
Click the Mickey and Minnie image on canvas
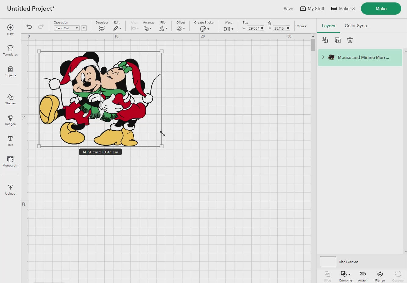100,99
